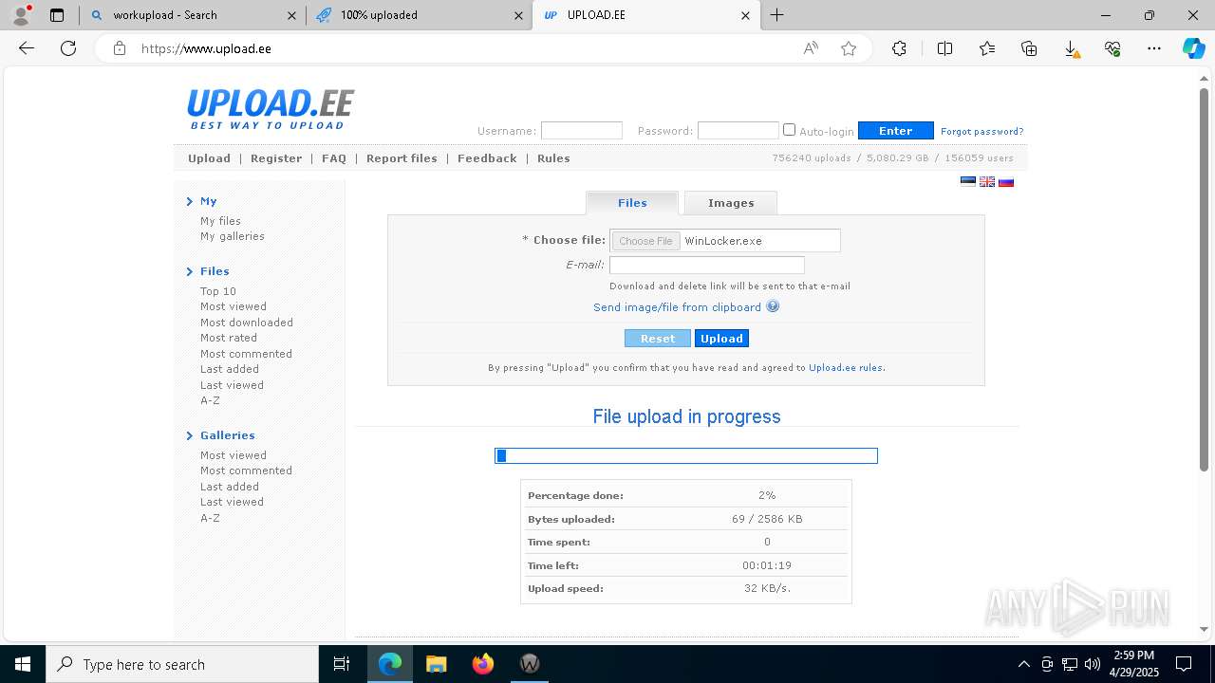Open the notification center icon
This screenshot has height=683, width=1215.
click(1184, 664)
